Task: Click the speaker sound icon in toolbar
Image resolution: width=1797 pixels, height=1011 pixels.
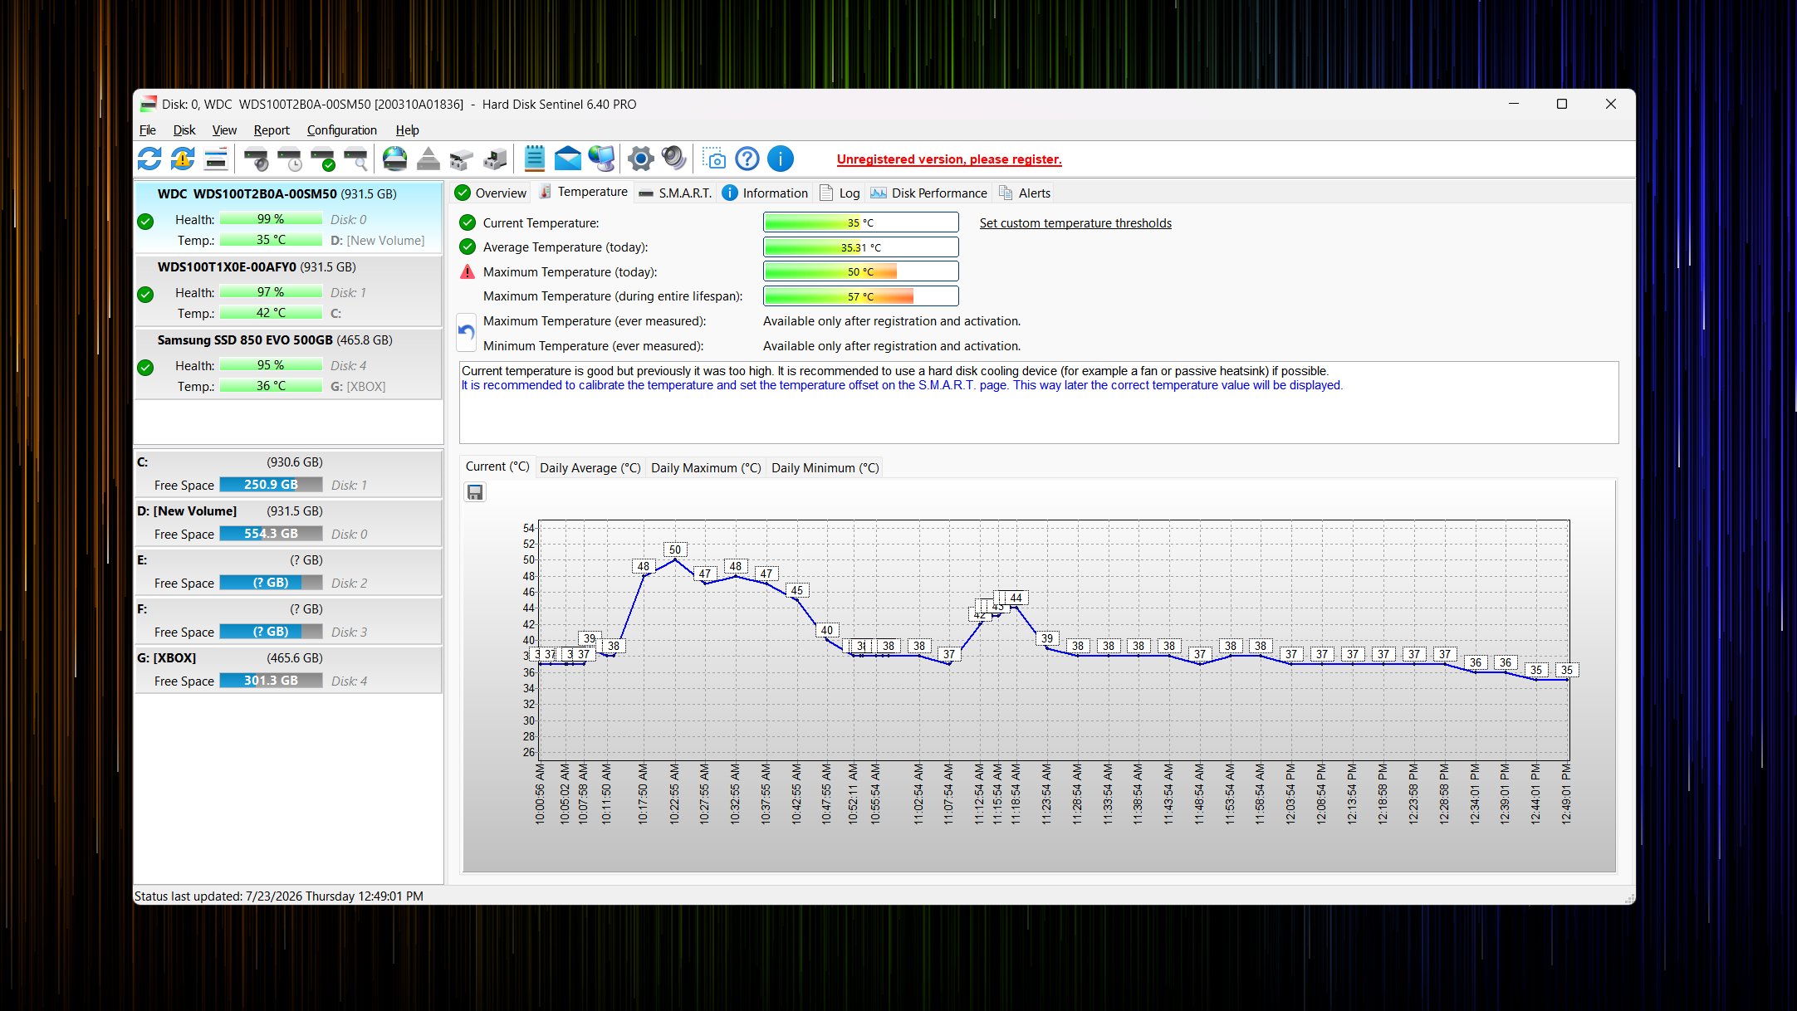Action: pyautogui.click(x=673, y=159)
